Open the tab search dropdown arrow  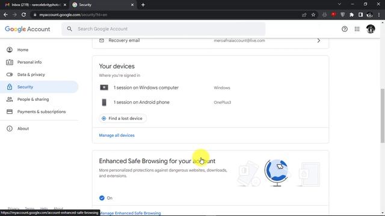point(339,4)
